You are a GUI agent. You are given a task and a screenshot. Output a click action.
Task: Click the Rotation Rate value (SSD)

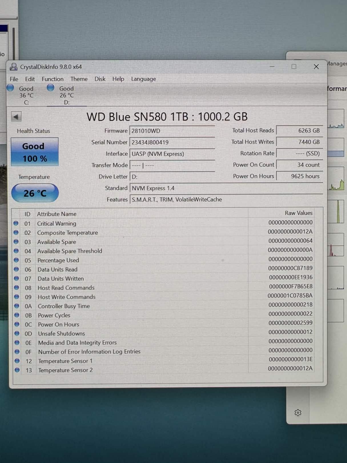click(x=300, y=153)
